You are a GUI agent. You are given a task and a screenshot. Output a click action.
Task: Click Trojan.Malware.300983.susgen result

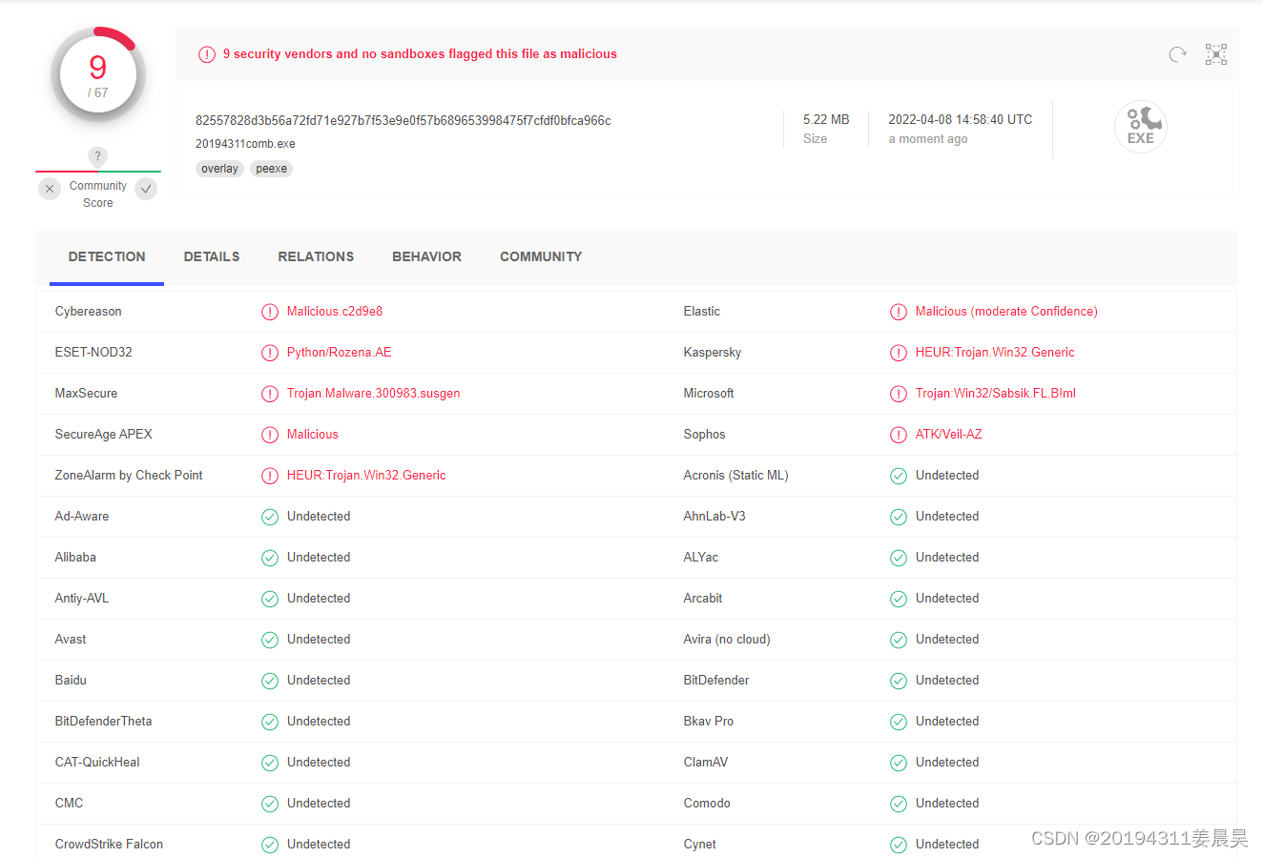[373, 394]
